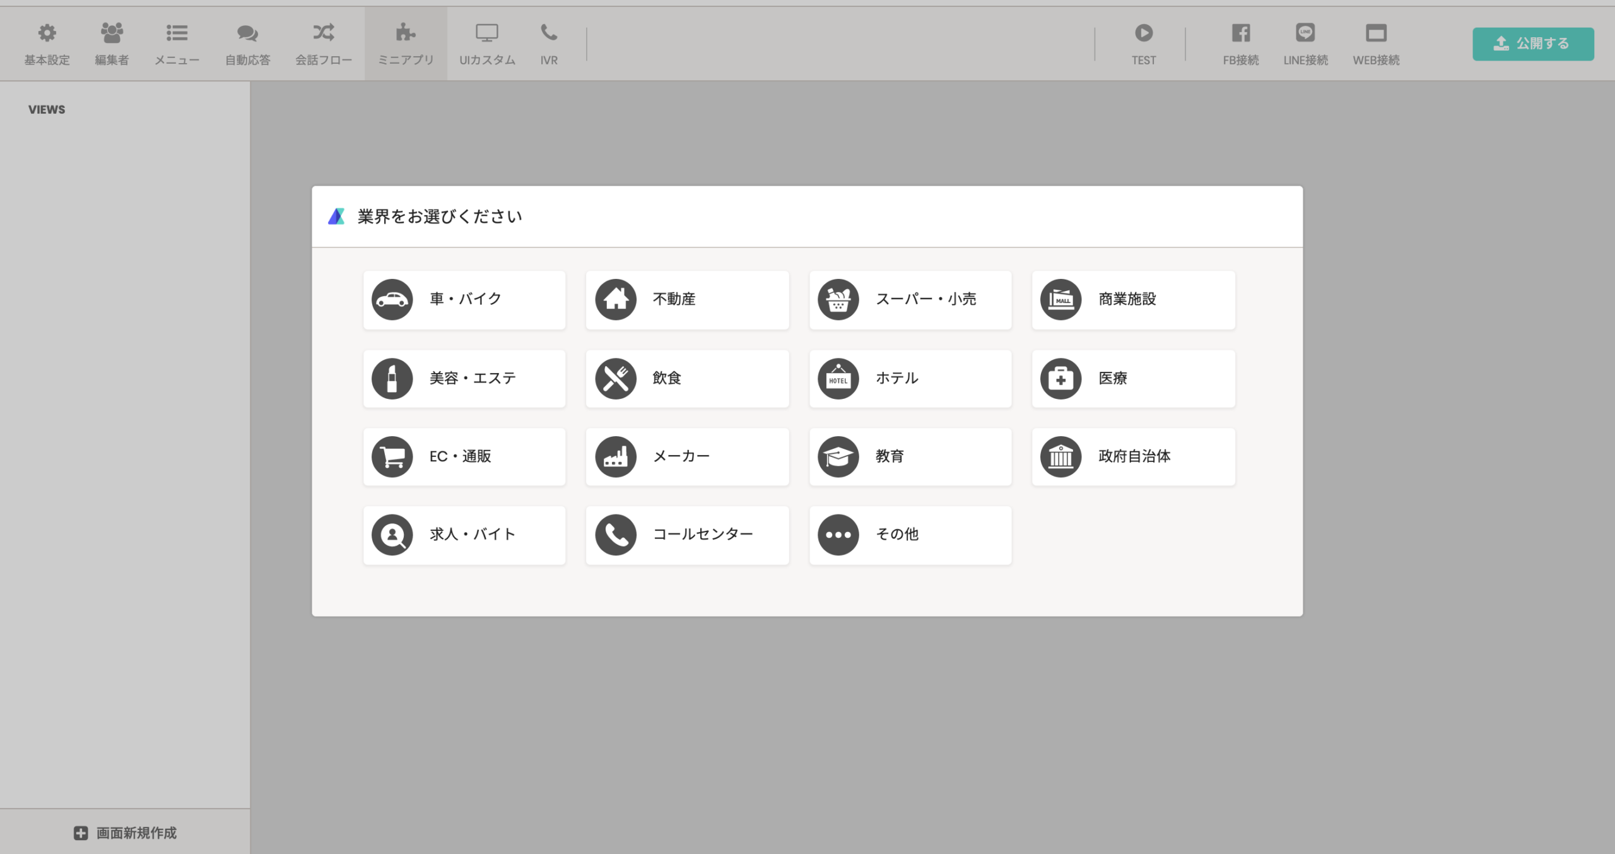
Task: Click the 公開する publish button
Action: click(1533, 44)
